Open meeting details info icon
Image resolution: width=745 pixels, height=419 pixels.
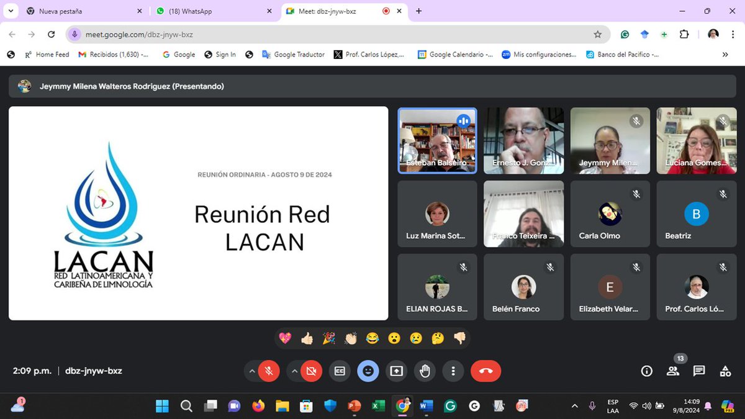point(647,371)
